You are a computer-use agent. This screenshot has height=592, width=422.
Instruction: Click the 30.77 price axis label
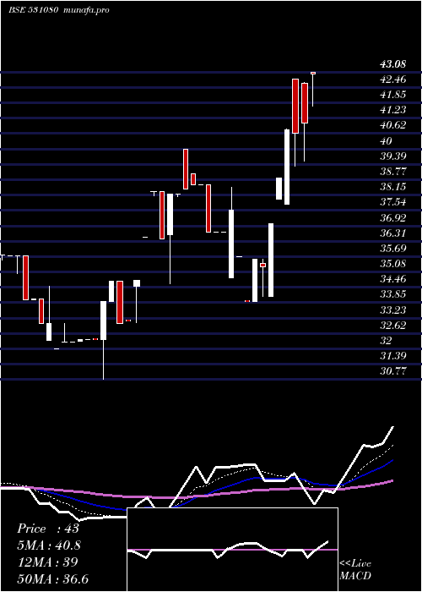pyautogui.click(x=393, y=371)
